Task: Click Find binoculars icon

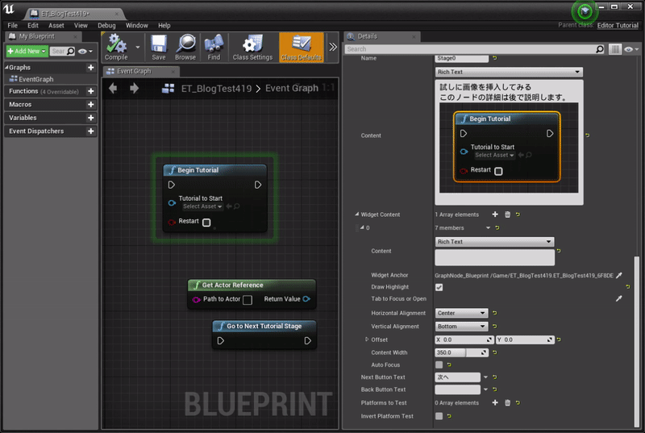Action: pos(214,48)
